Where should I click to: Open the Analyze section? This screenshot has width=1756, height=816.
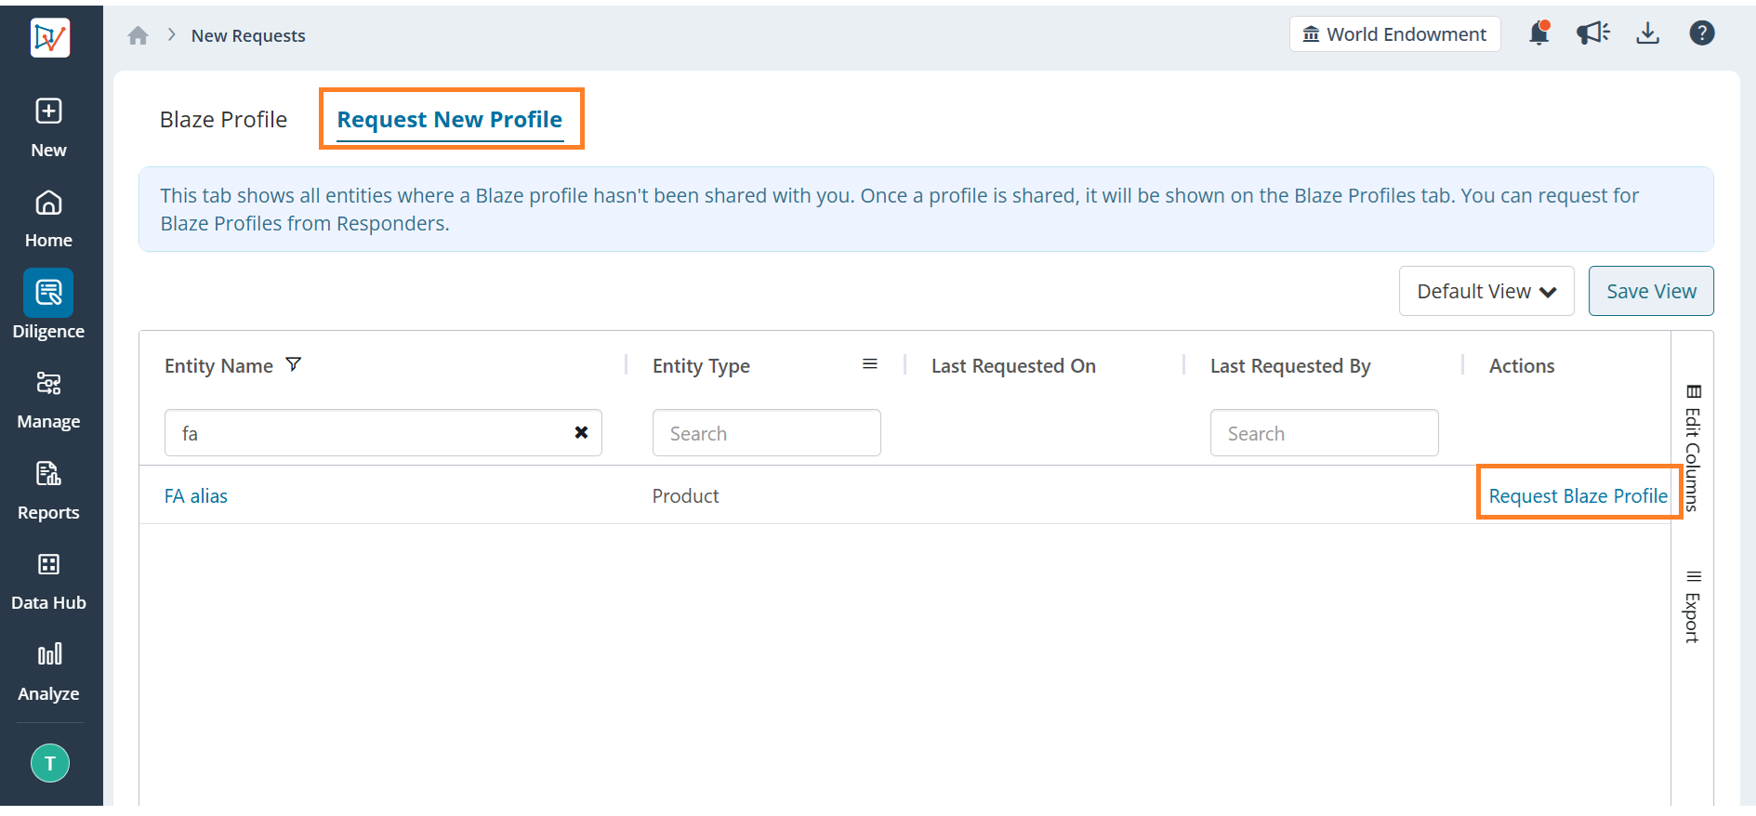pyautogui.click(x=48, y=673)
